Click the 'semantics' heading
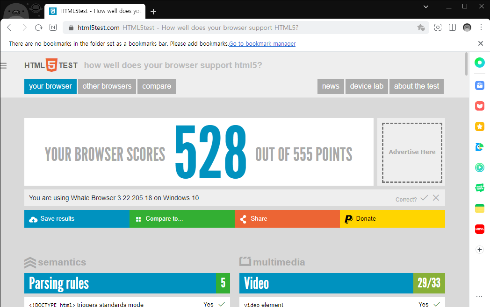Viewport: 490px width, 307px height. (62, 262)
